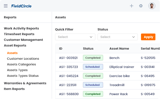Open asset AST-045224
Screen dimensions: 160x99
[x=69, y=76]
